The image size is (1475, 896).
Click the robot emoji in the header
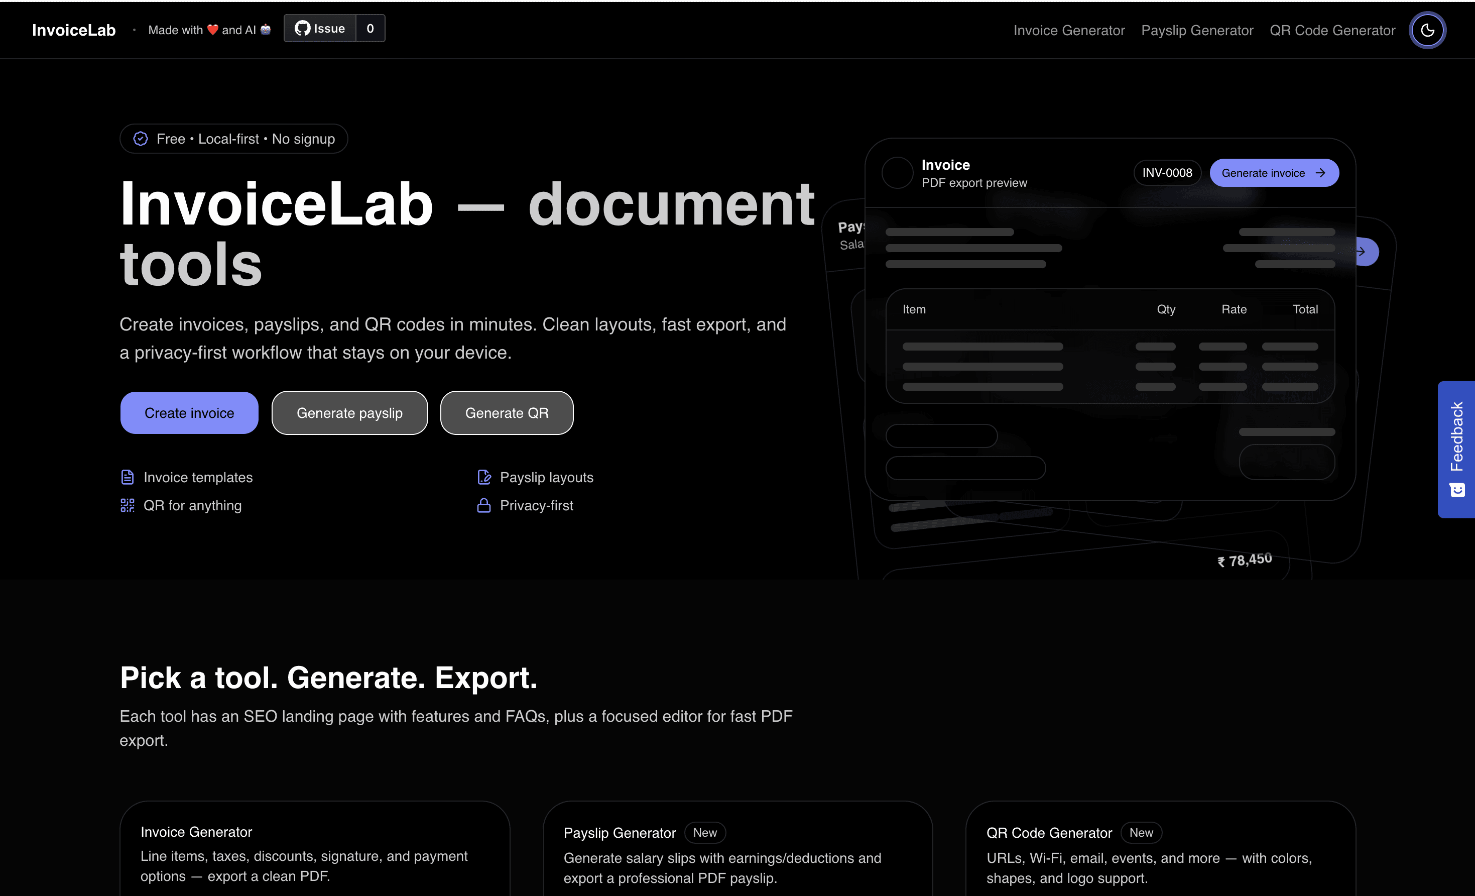(266, 29)
